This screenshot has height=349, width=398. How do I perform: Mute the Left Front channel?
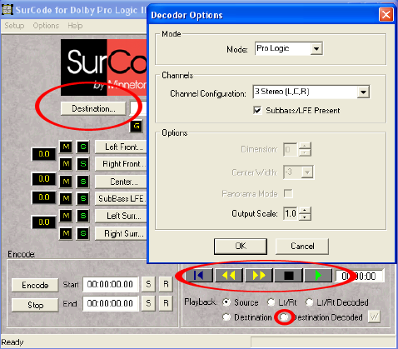66,147
